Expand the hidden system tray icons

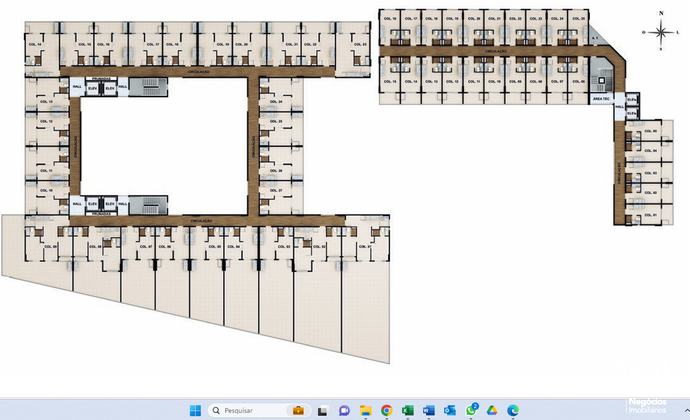pyautogui.click(x=687, y=410)
